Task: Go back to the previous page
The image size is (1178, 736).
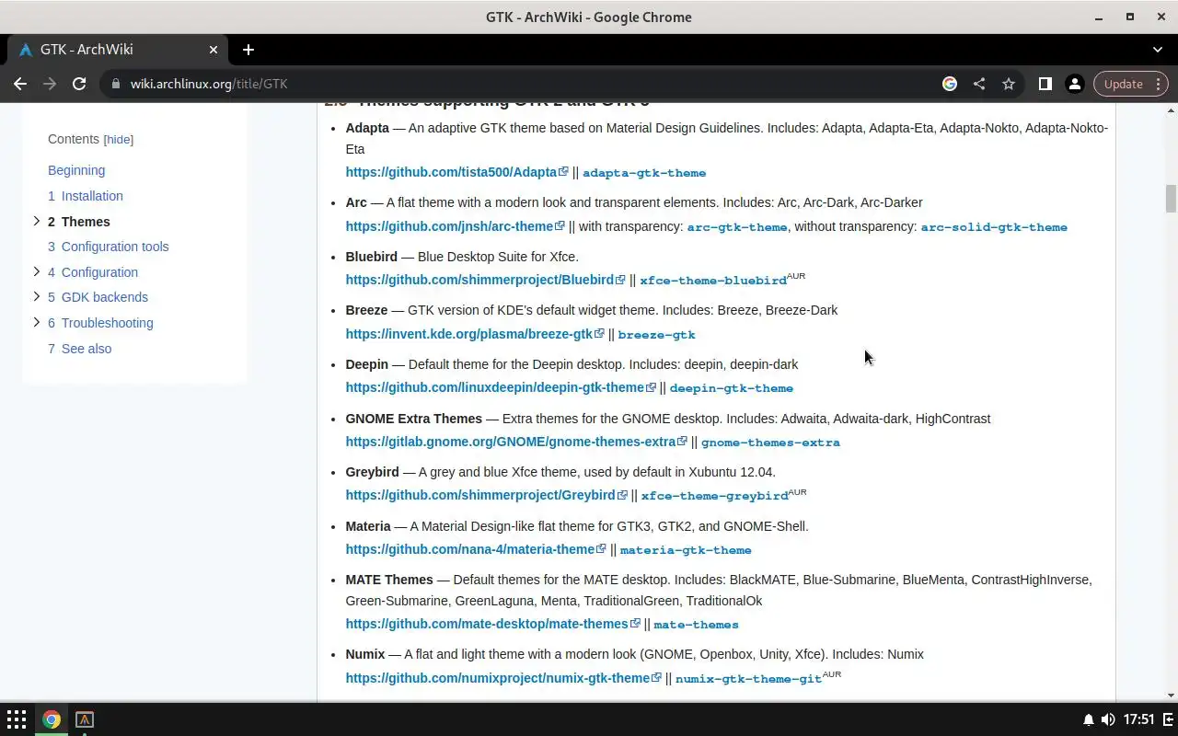Action: pyautogui.click(x=20, y=84)
